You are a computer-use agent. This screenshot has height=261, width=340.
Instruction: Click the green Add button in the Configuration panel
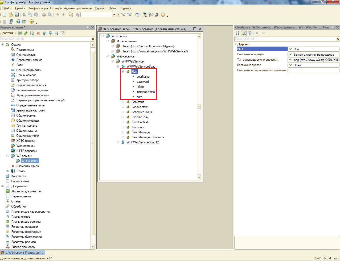tap(20, 33)
